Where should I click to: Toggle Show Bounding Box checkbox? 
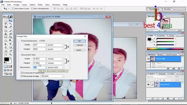pyautogui.click(x=32, y=8)
